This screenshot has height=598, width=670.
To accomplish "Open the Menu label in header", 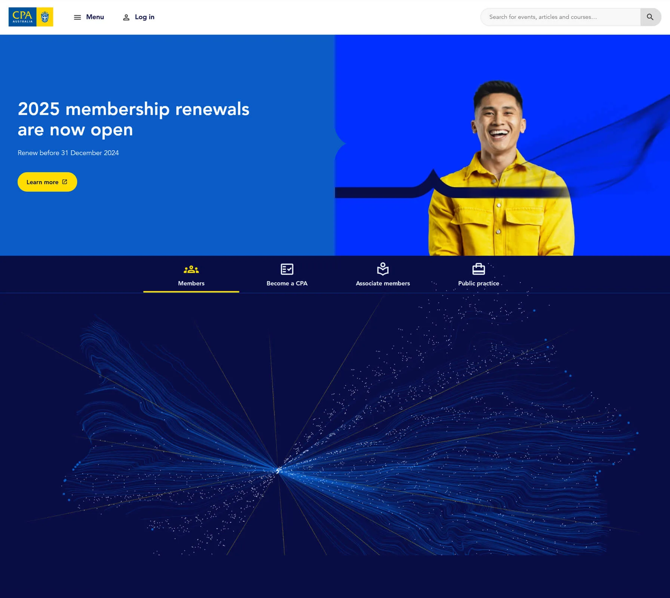I will point(95,17).
